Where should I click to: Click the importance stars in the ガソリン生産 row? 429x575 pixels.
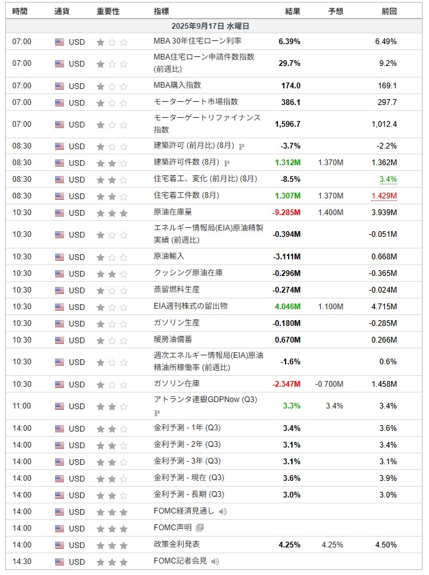coord(112,323)
